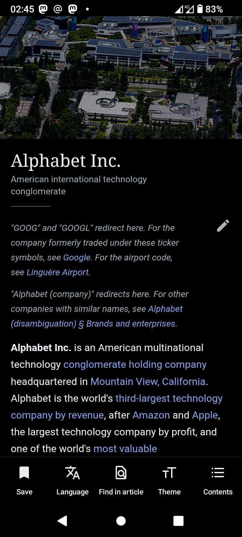This screenshot has height=537, width=242.
Task: Open Theme text size settings
Action: [x=169, y=473]
